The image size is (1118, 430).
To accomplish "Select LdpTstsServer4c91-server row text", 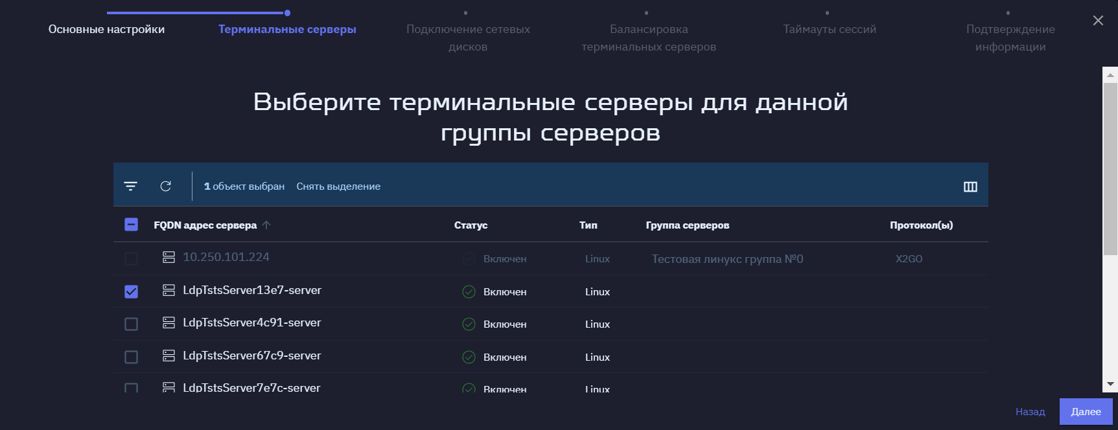I will (252, 322).
